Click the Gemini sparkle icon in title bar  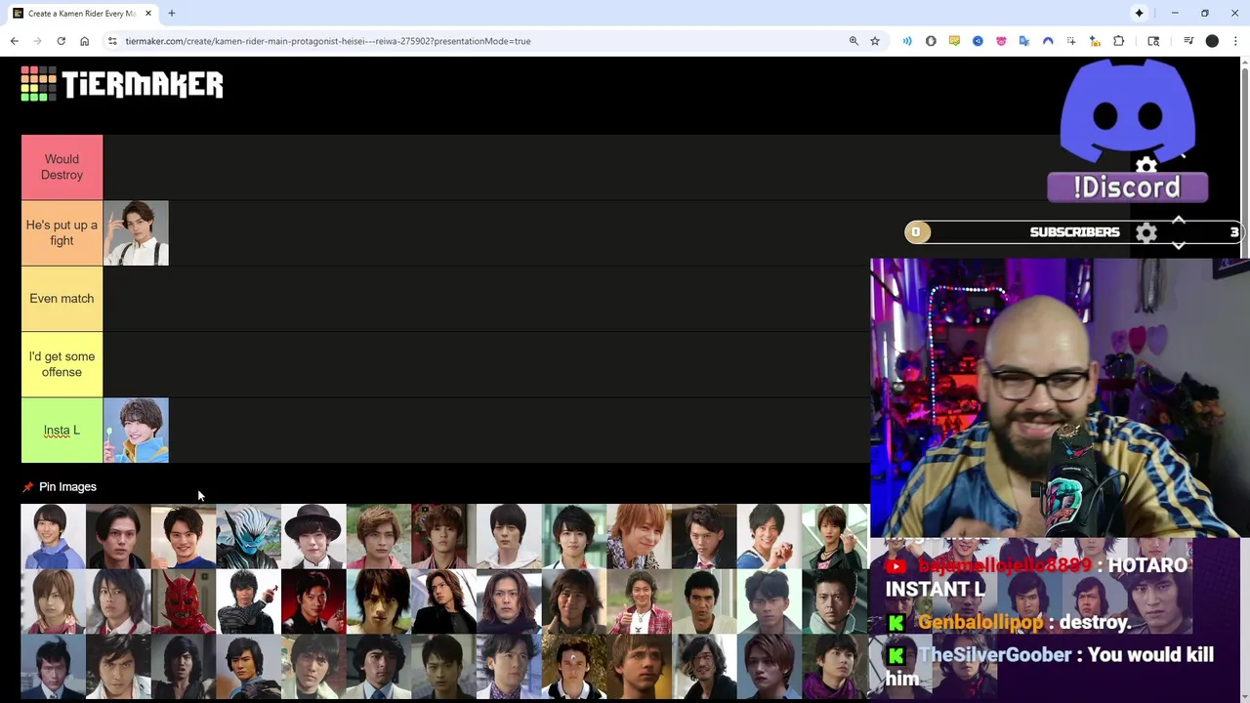(x=1139, y=13)
